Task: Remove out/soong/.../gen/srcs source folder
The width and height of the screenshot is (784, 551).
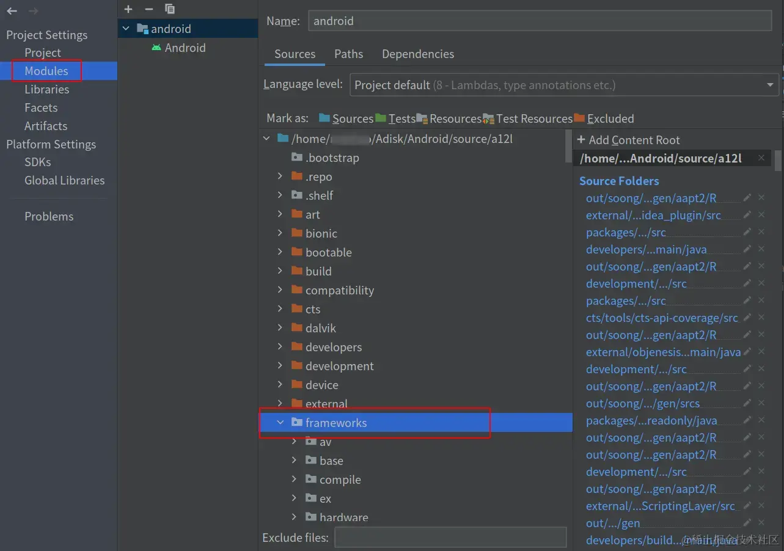Action: click(x=761, y=403)
